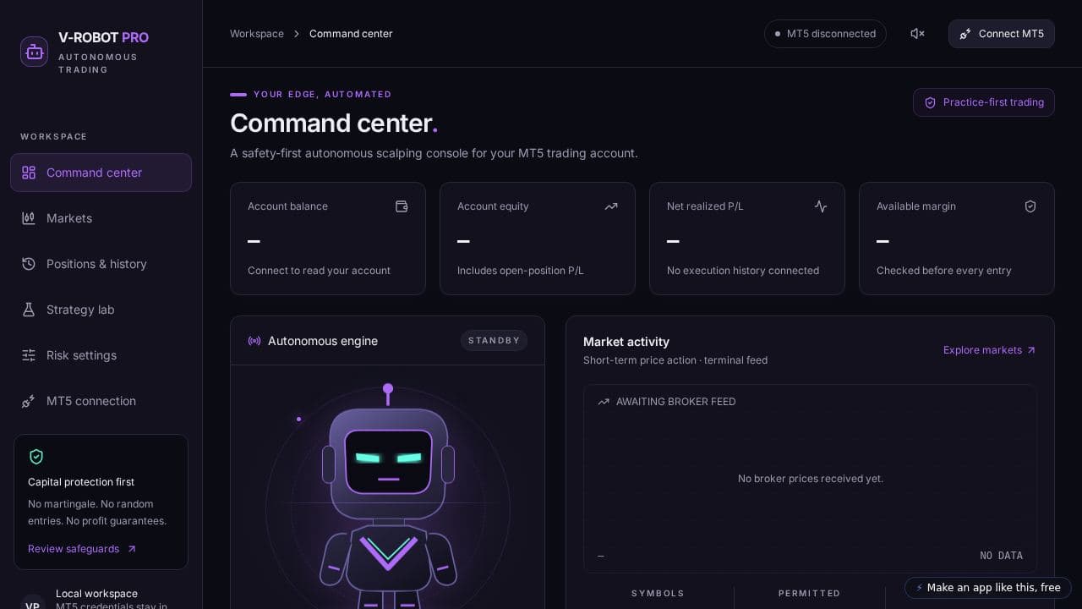The width and height of the screenshot is (1082, 609).
Task: Toggle the sound mute icon
Action: click(x=917, y=34)
